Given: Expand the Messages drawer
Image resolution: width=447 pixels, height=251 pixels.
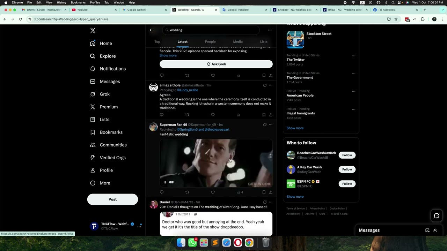Looking at the screenshot, I should click(435, 230).
